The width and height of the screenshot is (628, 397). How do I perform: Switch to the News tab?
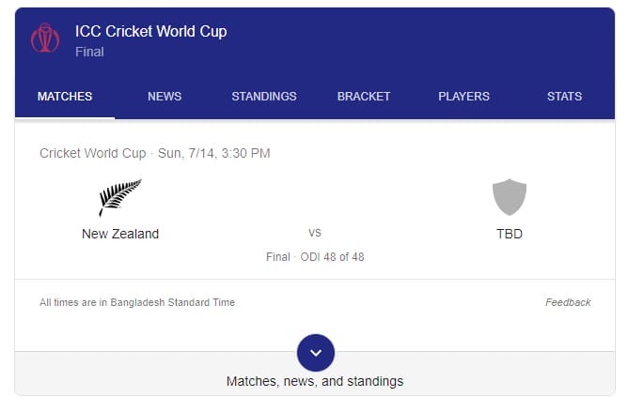pos(165,97)
